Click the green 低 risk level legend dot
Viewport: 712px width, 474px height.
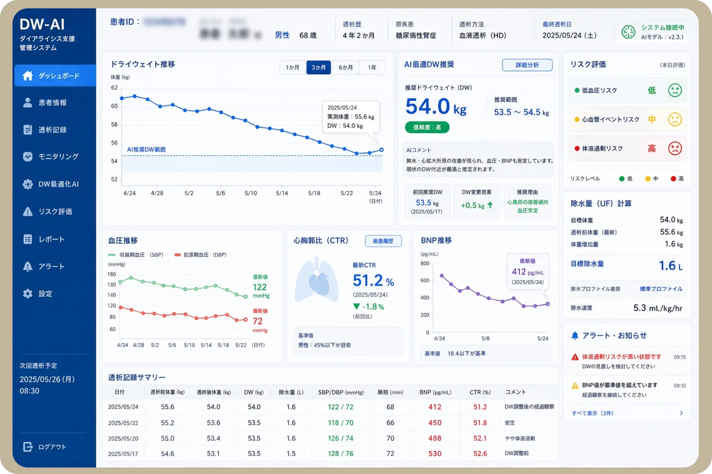(x=622, y=179)
